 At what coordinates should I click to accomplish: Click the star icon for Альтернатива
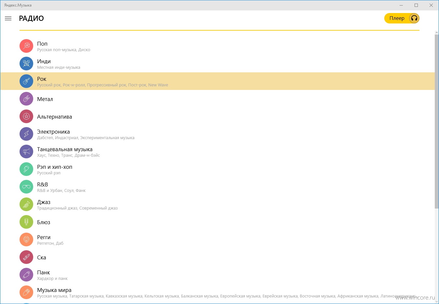26,116
